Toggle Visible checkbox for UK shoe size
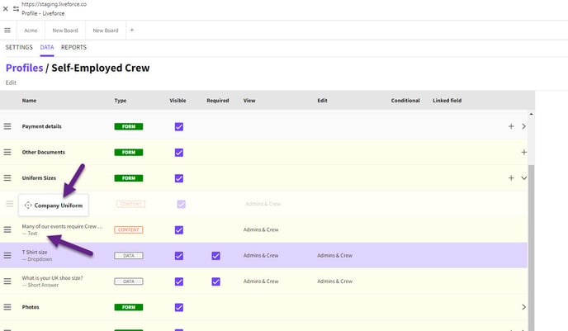The height and width of the screenshot is (331, 568). [x=179, y=281]
